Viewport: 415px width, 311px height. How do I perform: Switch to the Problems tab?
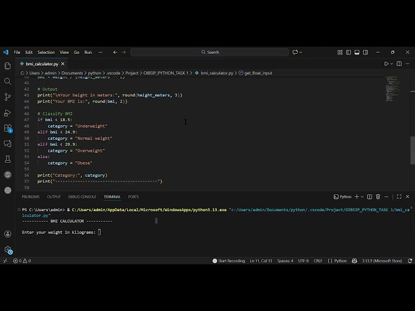[30, 196]
